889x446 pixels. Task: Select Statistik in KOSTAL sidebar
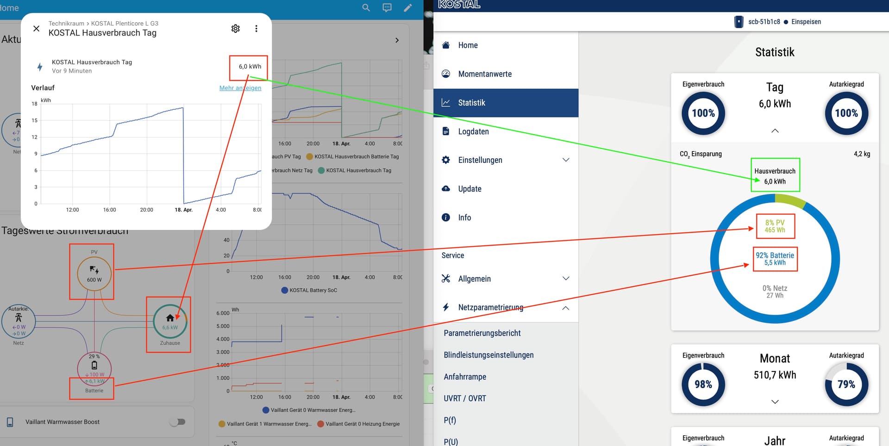(x=506, y=103)
